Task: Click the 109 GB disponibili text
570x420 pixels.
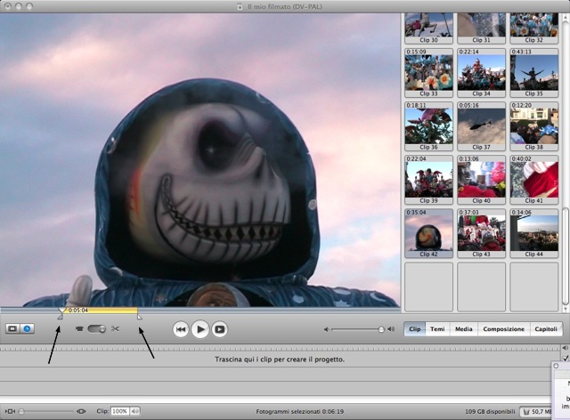Action: (490, 412)
